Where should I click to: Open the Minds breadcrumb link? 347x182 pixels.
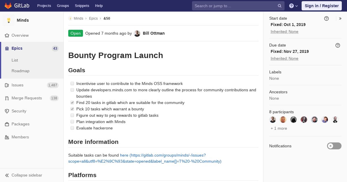coord(78,18)
